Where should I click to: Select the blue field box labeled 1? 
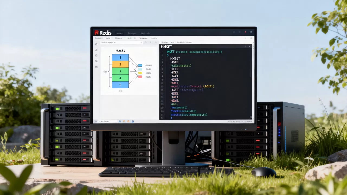pyautogui.click(x=120, y=57)
